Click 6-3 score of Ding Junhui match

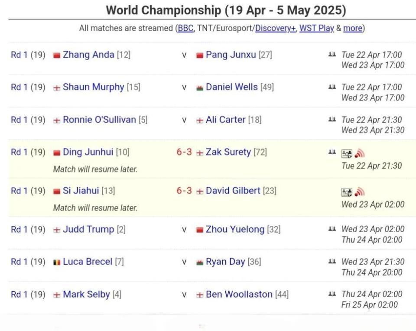pos(184,152)
